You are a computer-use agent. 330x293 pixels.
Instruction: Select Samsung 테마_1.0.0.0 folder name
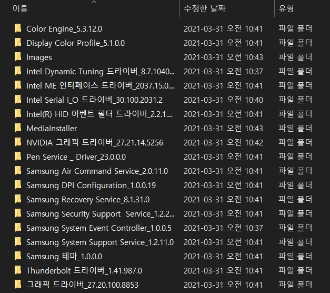point(64,257)
